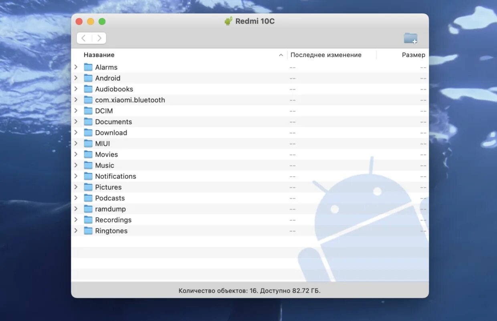Minimize window with the yellow button
The image size is (497, 321).
[91, 22]
